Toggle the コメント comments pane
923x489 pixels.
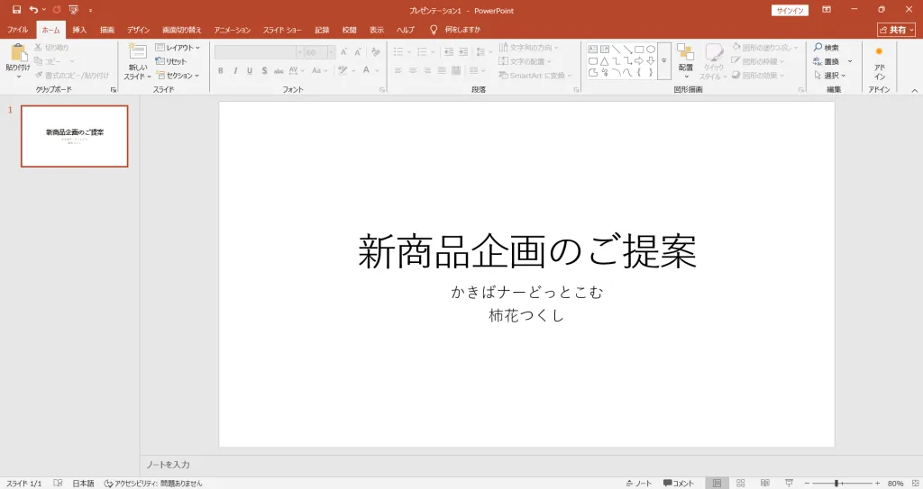(679, 484)
